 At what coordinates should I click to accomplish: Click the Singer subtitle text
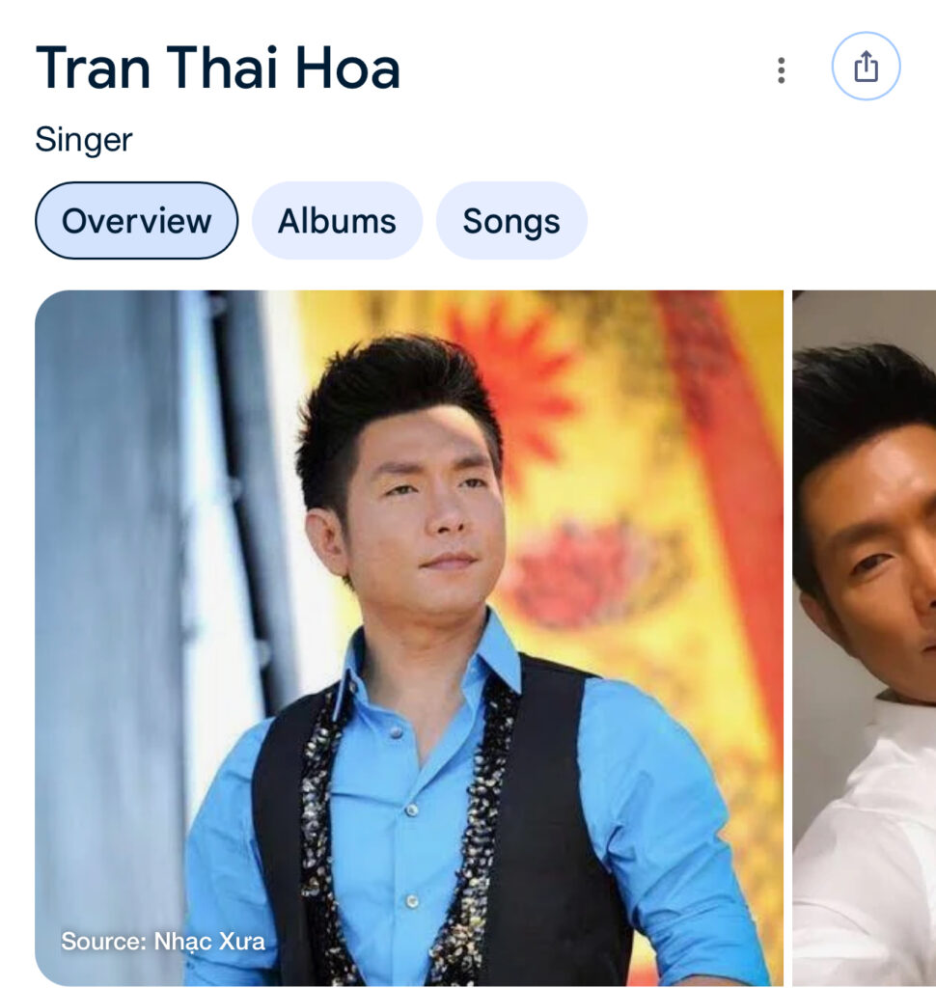point(84,139)
